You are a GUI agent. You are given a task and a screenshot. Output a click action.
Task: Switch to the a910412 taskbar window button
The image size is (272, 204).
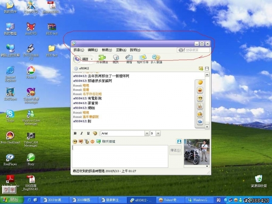pyautogui.click(x=141, y=200)
